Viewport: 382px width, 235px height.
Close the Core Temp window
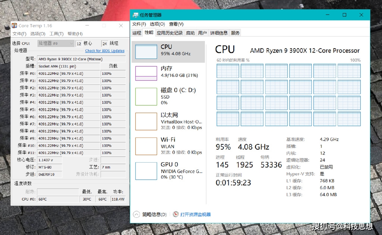pyautogui.click(x=121, y=25)
